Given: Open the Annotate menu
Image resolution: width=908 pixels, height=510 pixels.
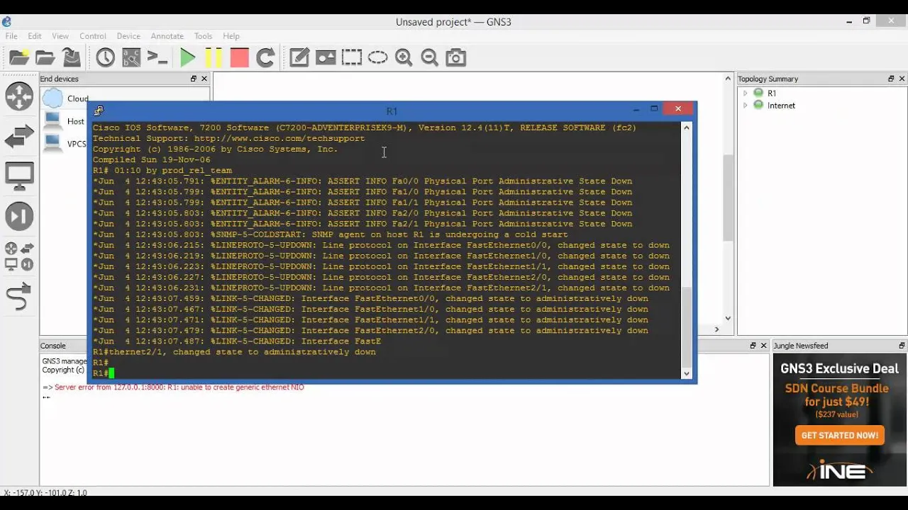Looking at the screenshot, I should point(167,36).
